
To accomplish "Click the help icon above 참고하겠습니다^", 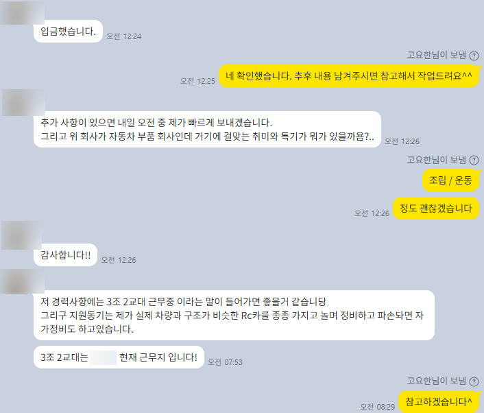I will [x=474, y=382].
